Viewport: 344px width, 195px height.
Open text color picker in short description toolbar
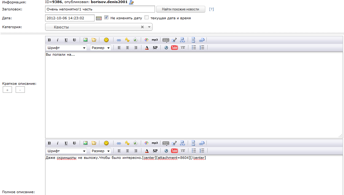(147, 48)
